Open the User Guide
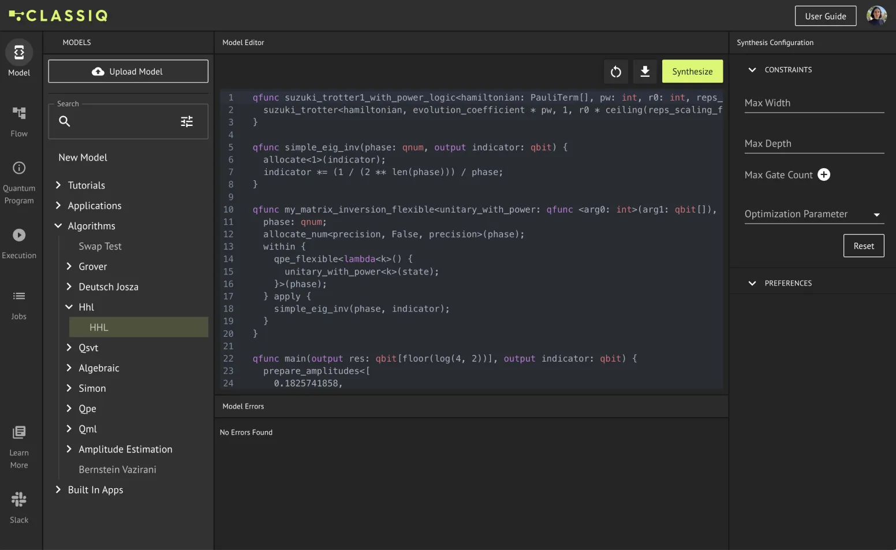Image resolution: width=896 pixels, height=550 pixels. (825, 16)
